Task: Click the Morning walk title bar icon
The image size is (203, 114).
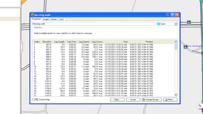Action: (32, 15)
